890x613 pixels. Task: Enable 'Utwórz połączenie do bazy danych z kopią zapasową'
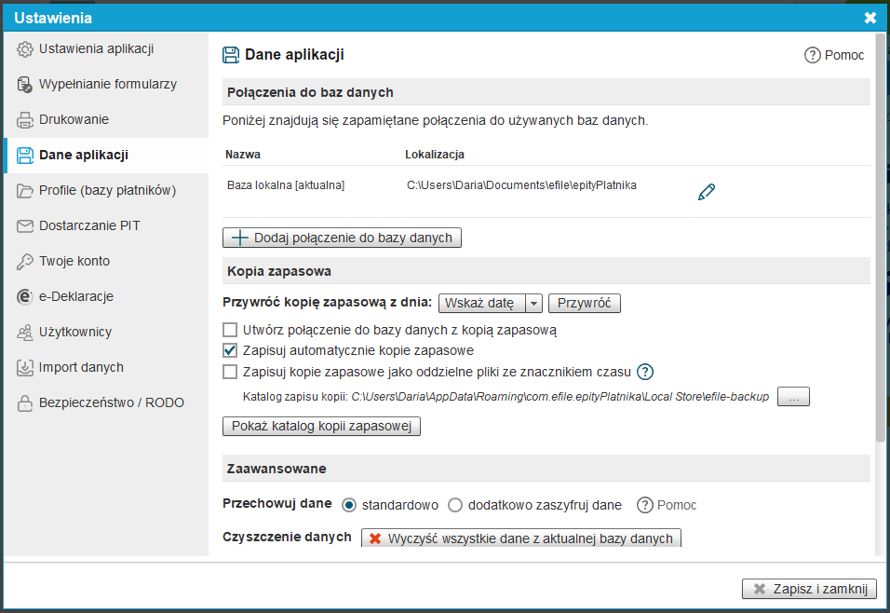click(x=230, y=330)
